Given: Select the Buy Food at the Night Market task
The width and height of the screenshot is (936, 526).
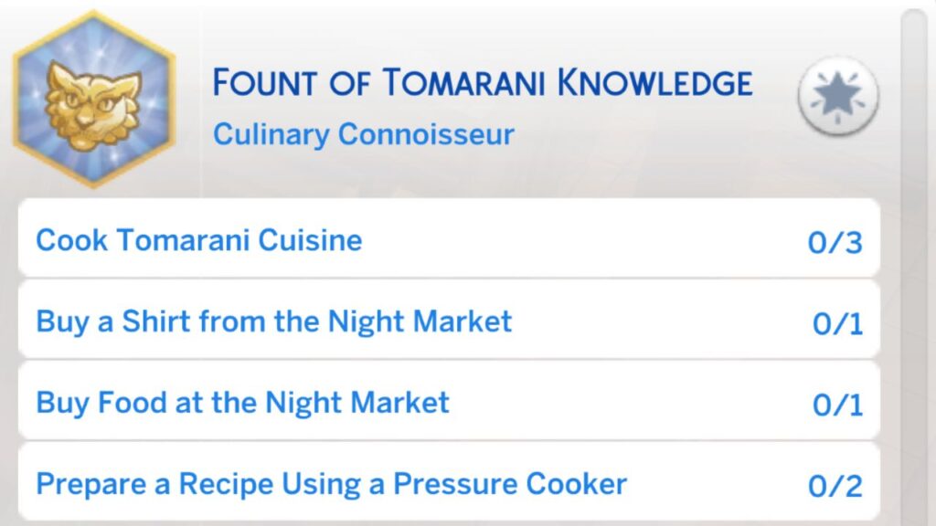Looking at the screenshot, I should (x=241, y=403).
